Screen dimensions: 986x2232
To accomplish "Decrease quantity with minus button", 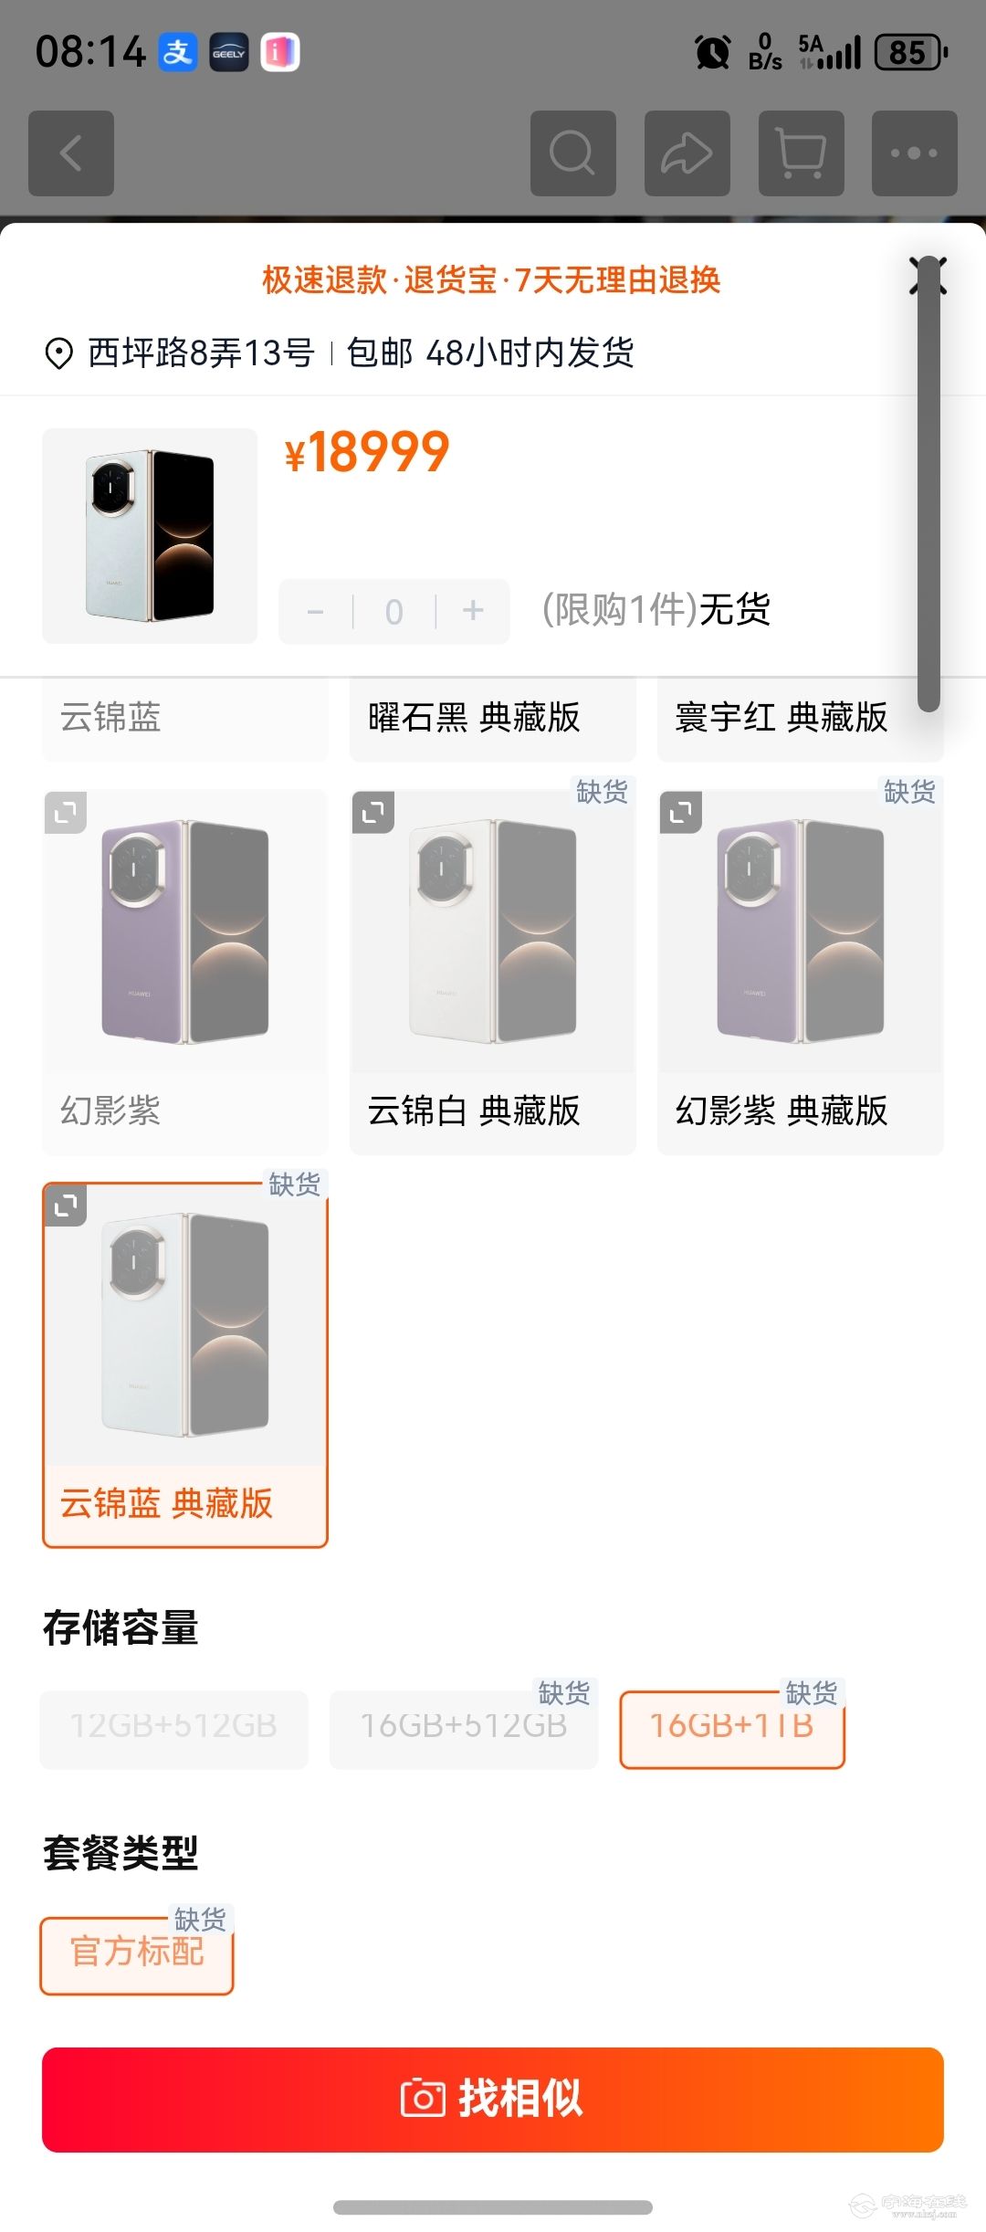I will (x=316, y=611).
